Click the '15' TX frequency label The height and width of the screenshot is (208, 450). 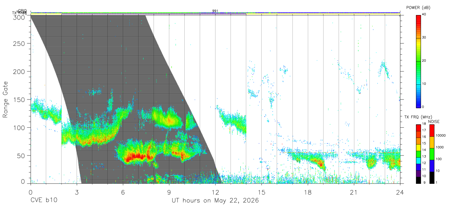click(x=424, y=143)
